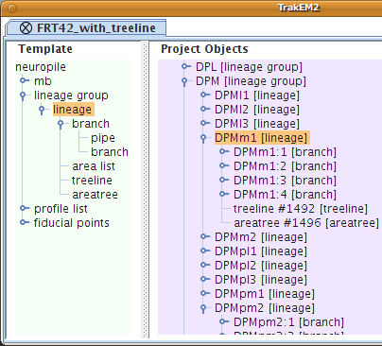Screen dimensions: 382x346
Task: Expand the DPMm1:2 branch
Action: 223,165
